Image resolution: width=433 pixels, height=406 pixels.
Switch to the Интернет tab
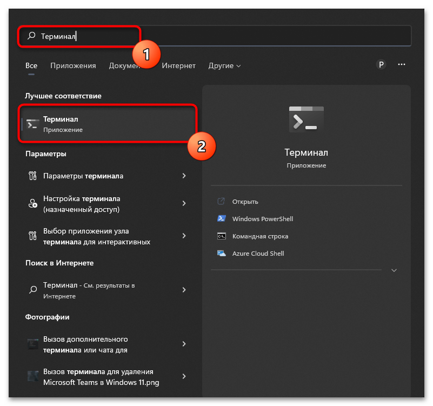tap(179, 65)
